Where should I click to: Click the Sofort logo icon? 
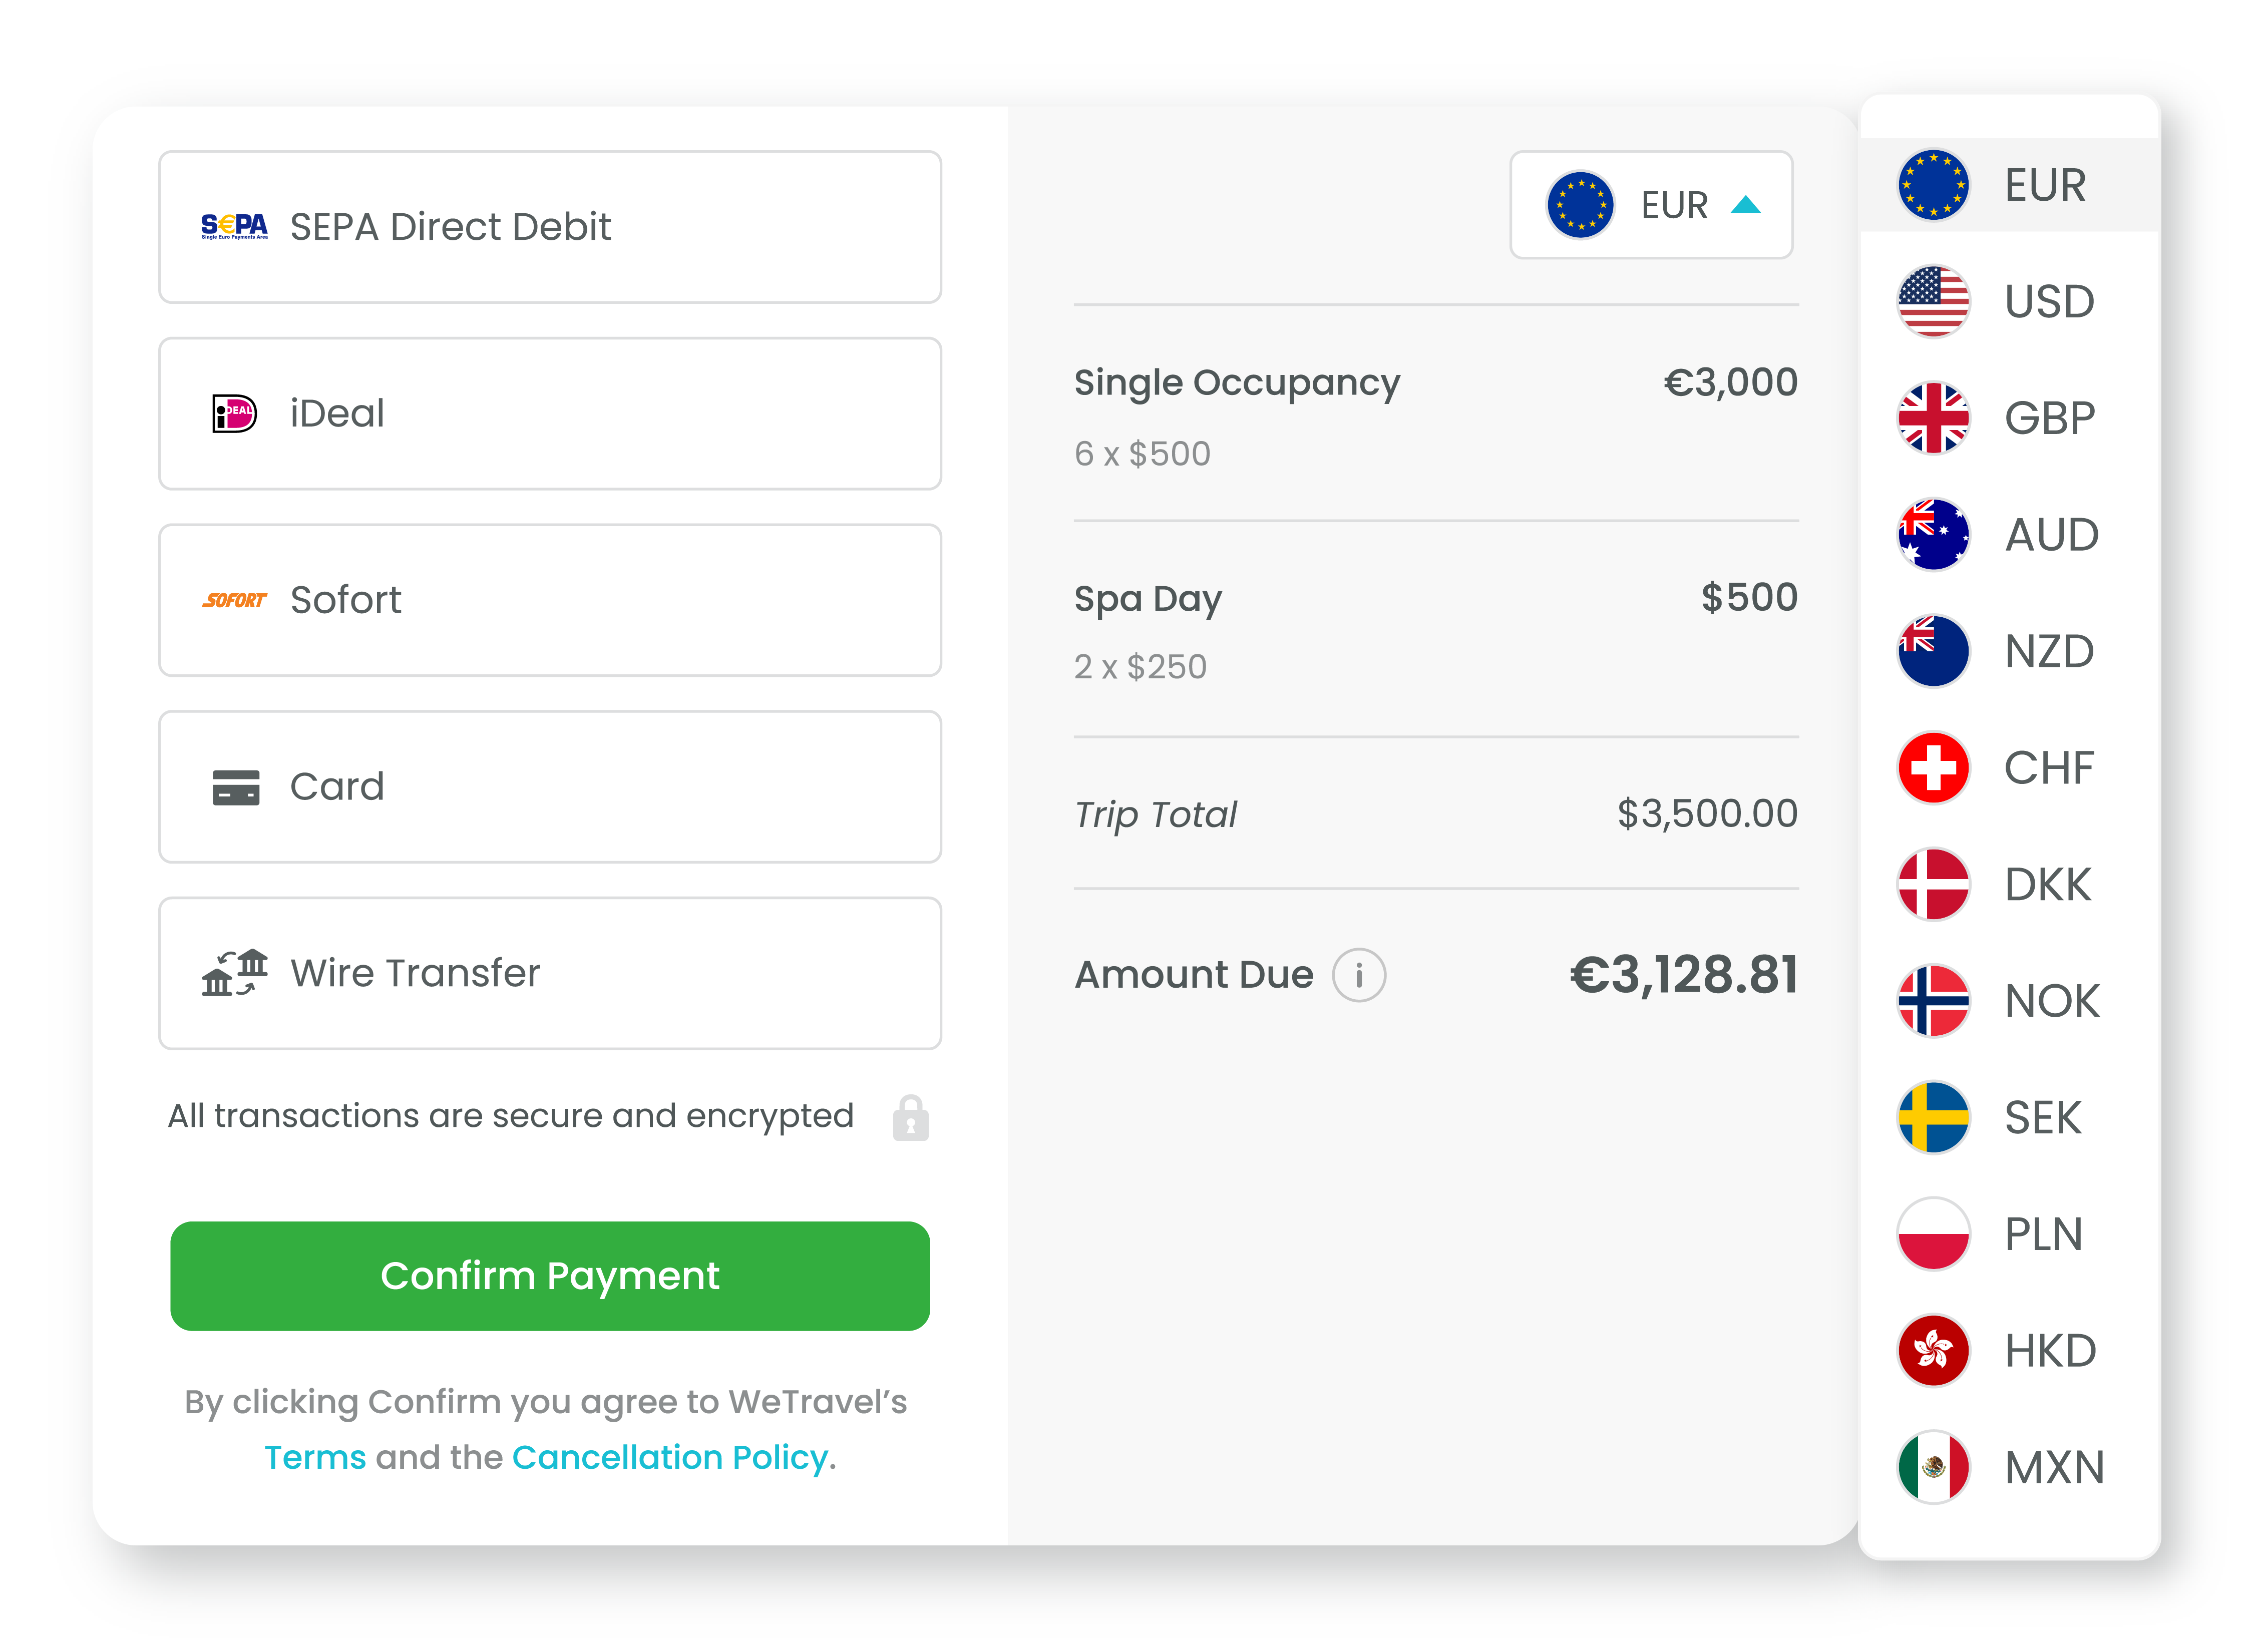234,600
